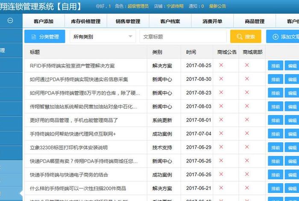The height and width of the screenshot is (201, 299).
Task: Open the 库存价格管理 tab
Action: (86, 21)
